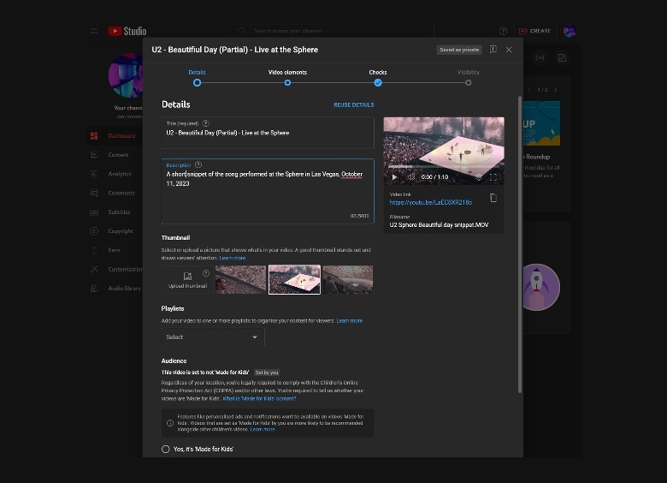
Task: Click the Description help question icon
Action: [198, 164]
